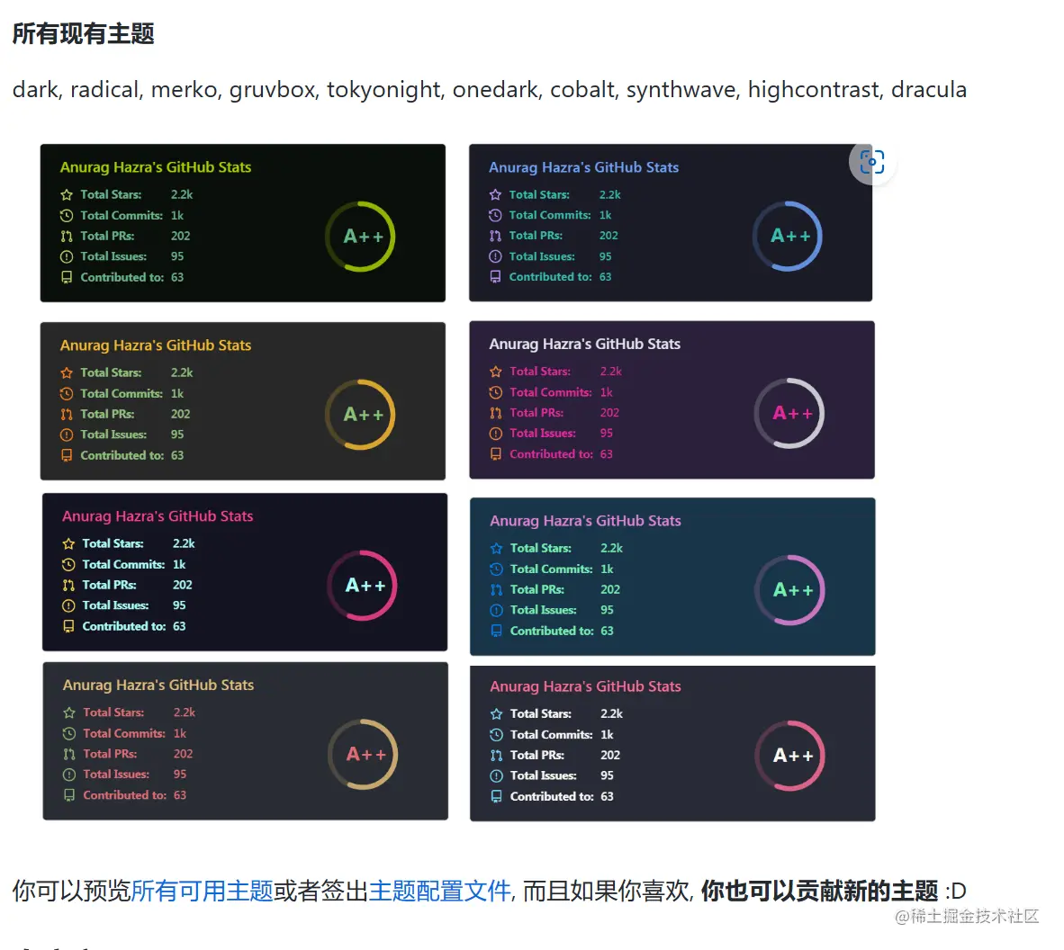Click the star icon in the teal-background card
The width and height of the screenshot is (1064, 950).
pos(497,548)
